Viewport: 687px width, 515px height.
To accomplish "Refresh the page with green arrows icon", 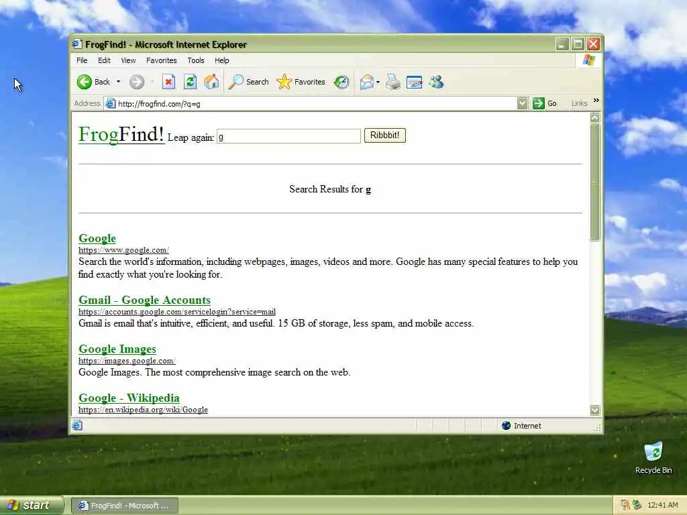I will click(190, 82).
